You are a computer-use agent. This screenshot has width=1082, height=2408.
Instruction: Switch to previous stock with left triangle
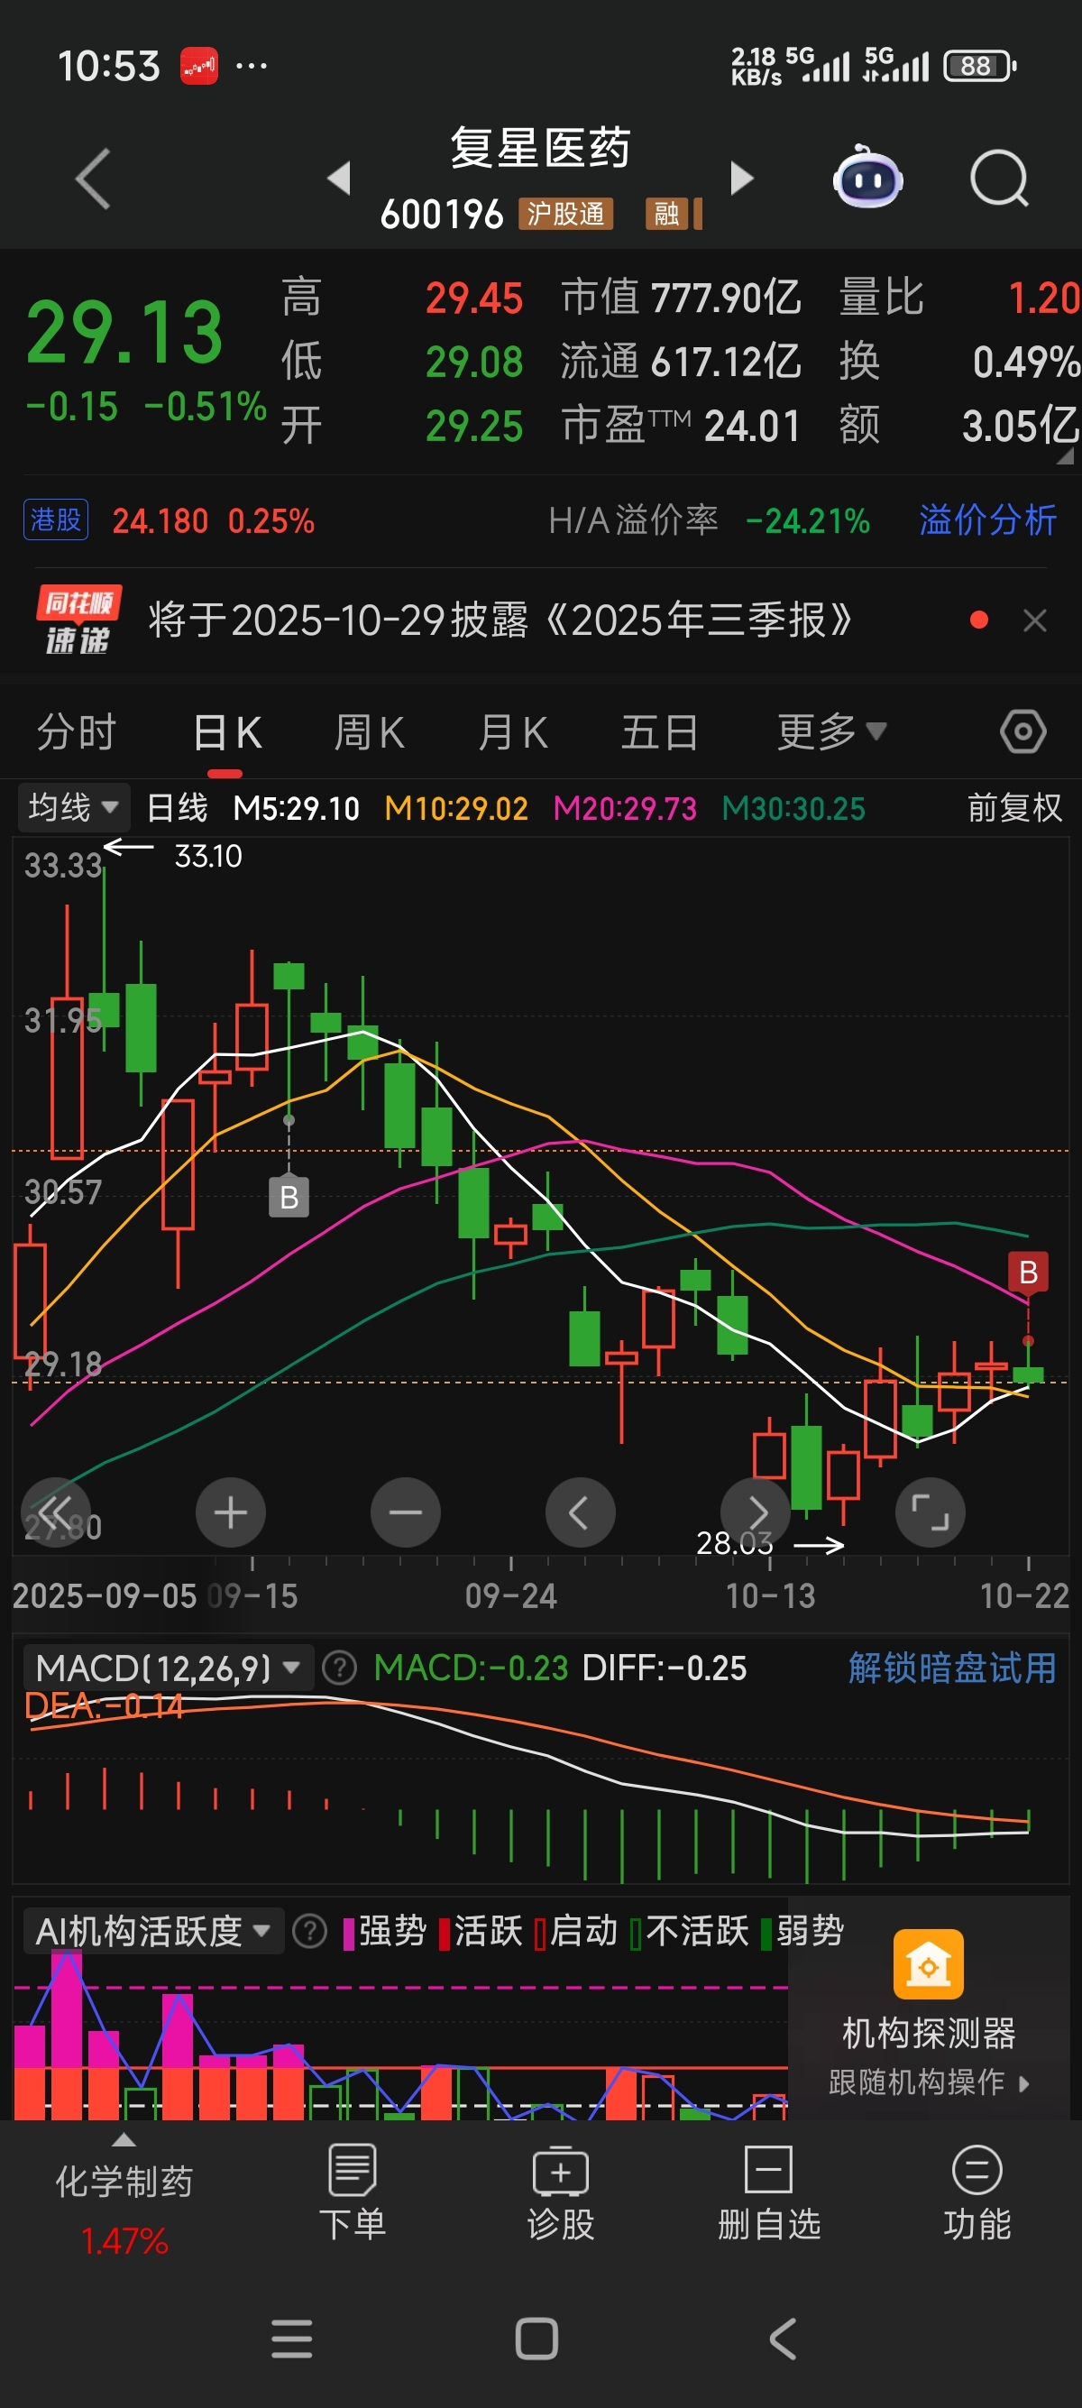[x=339, y=178]
